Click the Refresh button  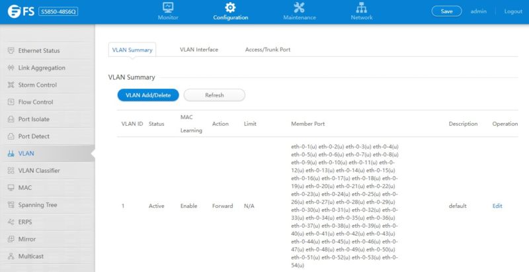click(214, 95)
